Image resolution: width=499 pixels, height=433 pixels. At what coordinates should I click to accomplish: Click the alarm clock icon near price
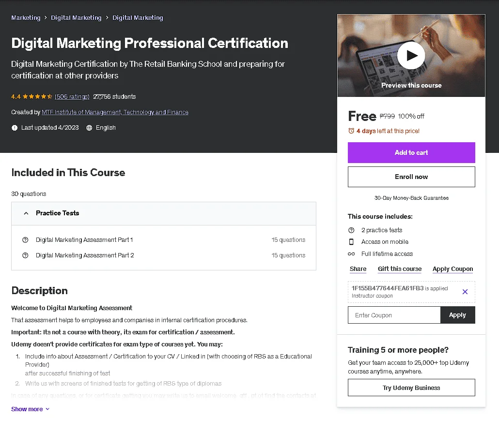[x=351, y=131]
